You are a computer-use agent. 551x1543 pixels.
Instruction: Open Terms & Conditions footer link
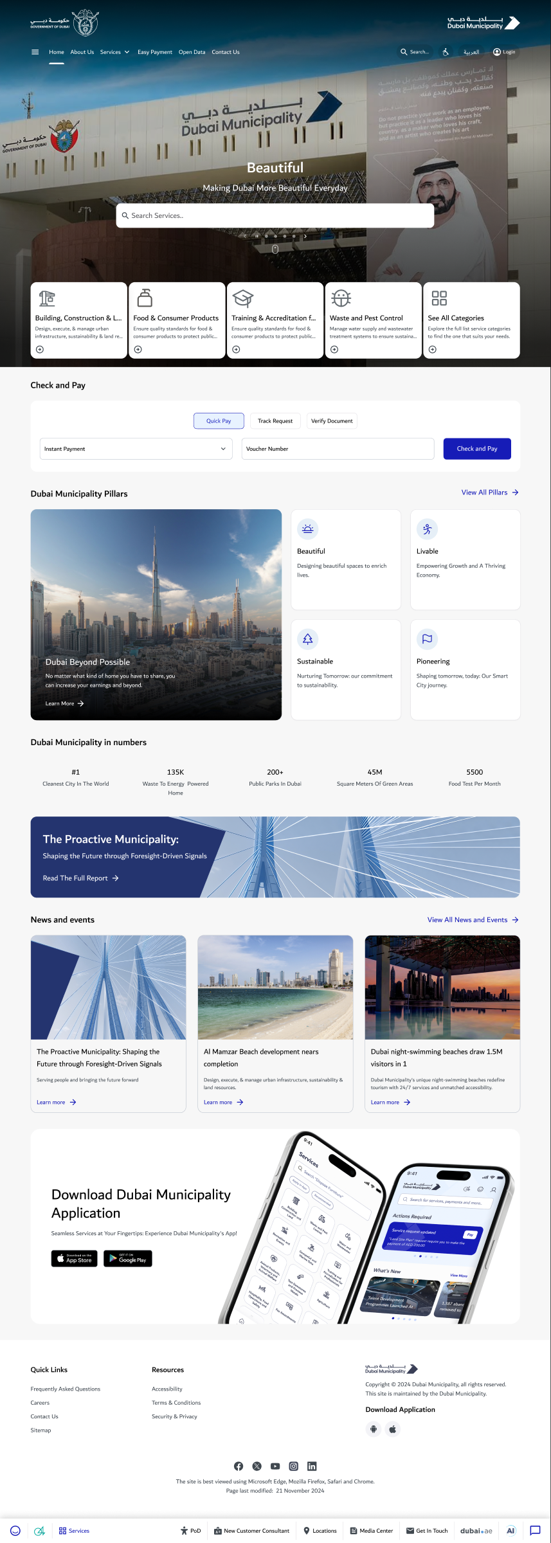(x=176, y=1403)
